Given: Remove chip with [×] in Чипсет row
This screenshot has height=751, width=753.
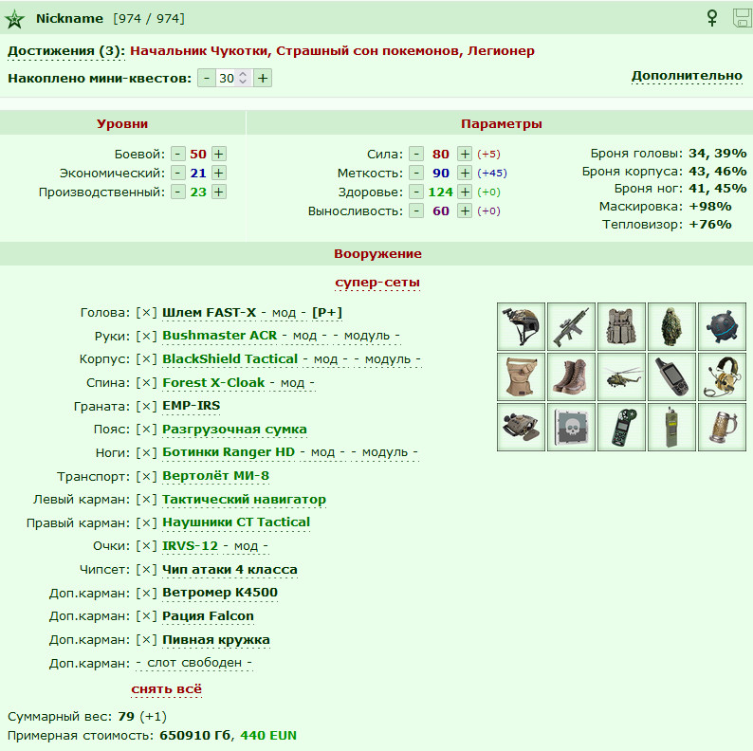Looking at the screenshot, I should [x=146, y=570].
